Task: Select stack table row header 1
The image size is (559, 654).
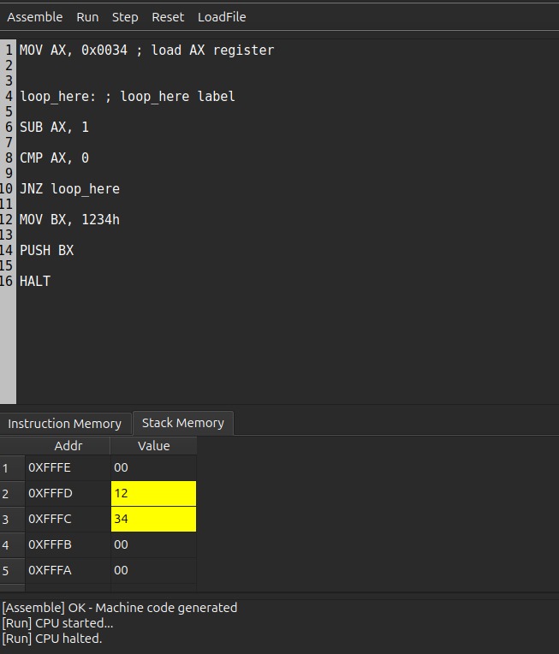Action: tap(12, 467)
